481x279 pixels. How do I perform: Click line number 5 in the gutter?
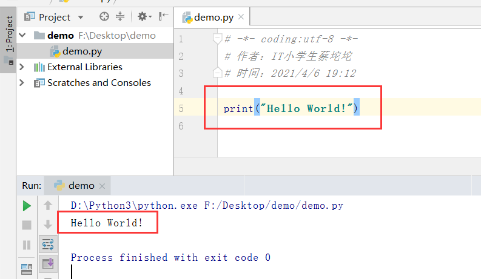(x=181, y=108)
